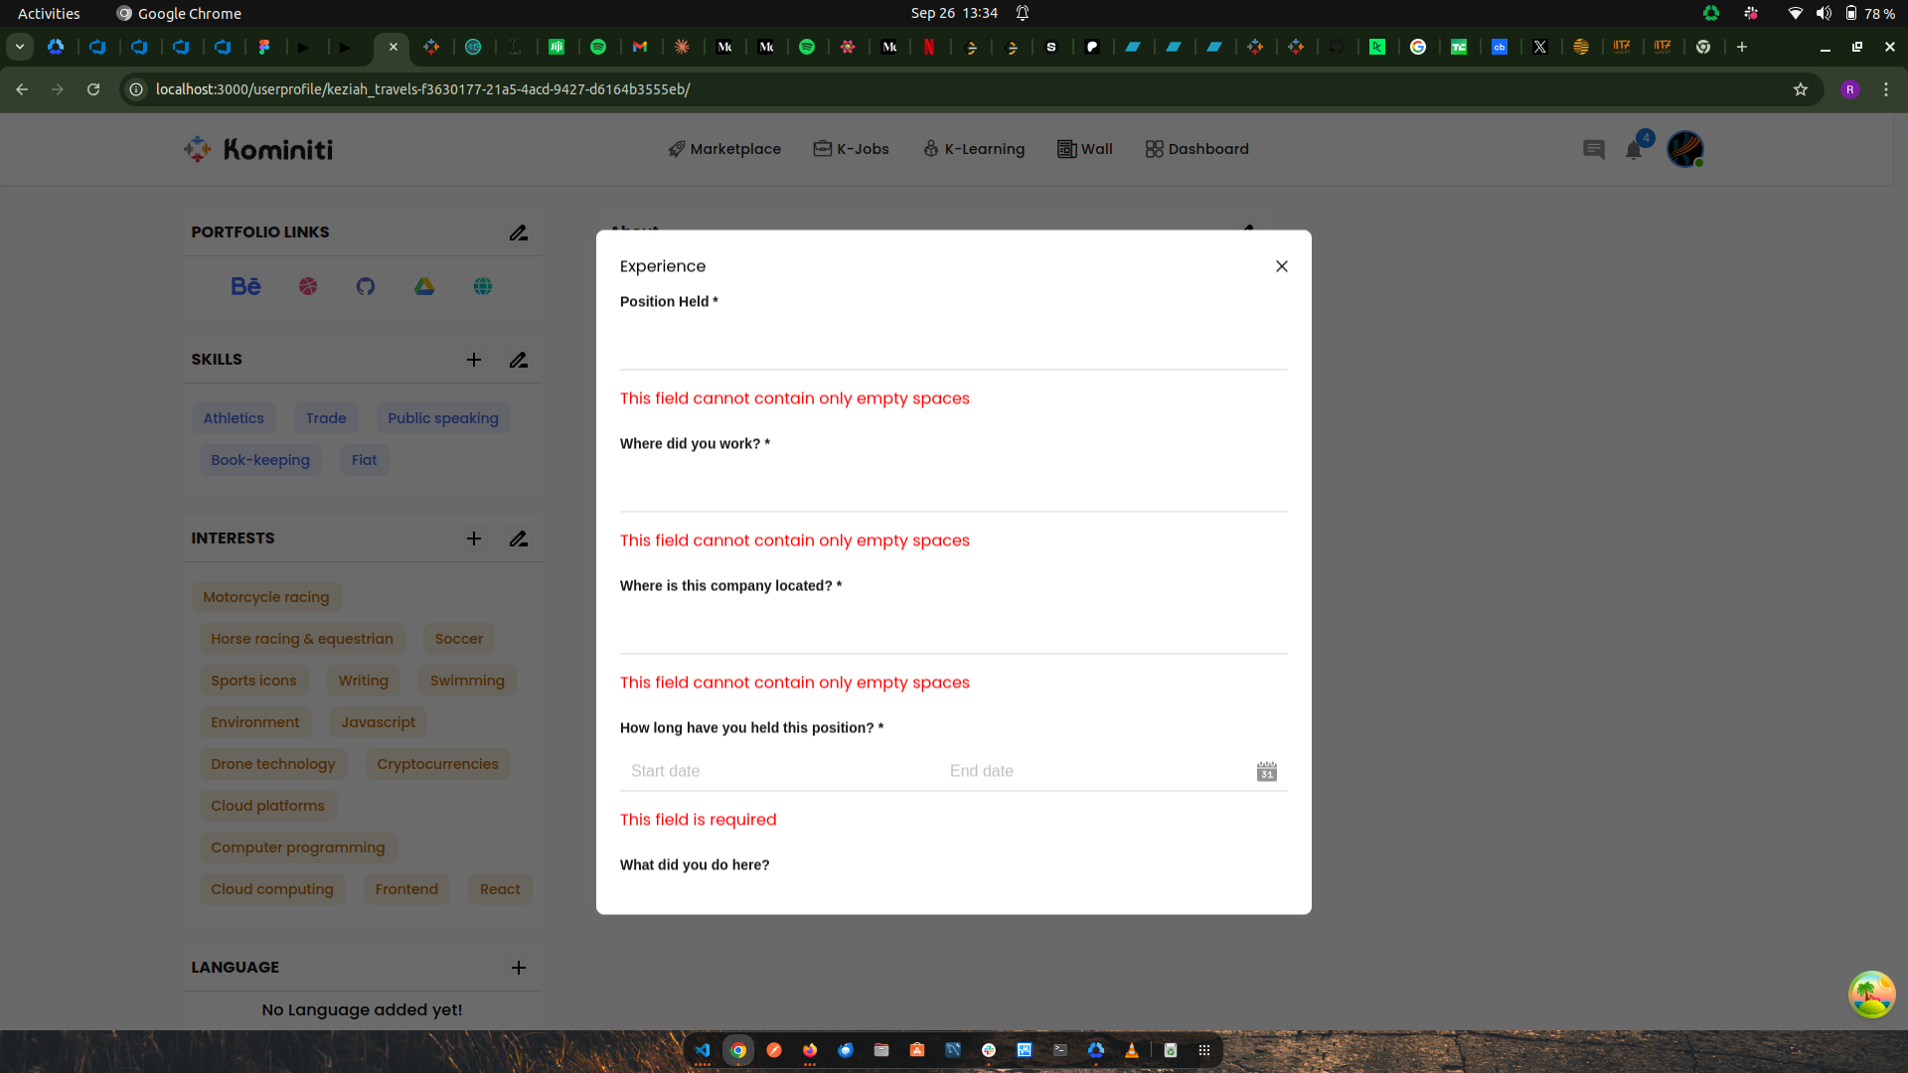Open the Dribbble portfolio link
The image size is (1908, 1073).
click(x=308, y=286)
